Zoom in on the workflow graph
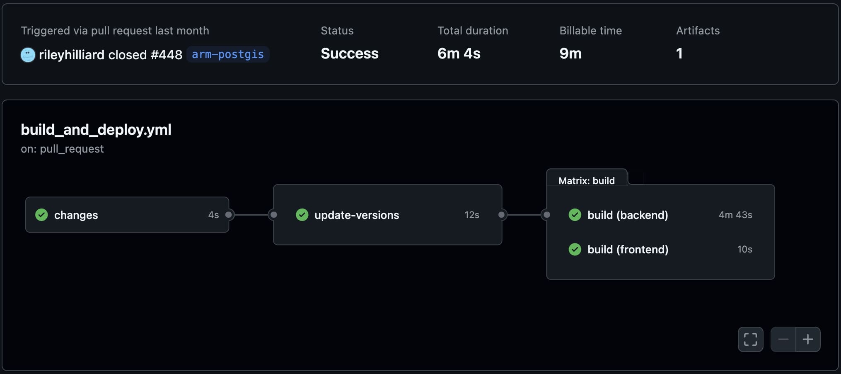841x374 pixels. [x=808, y=339]
